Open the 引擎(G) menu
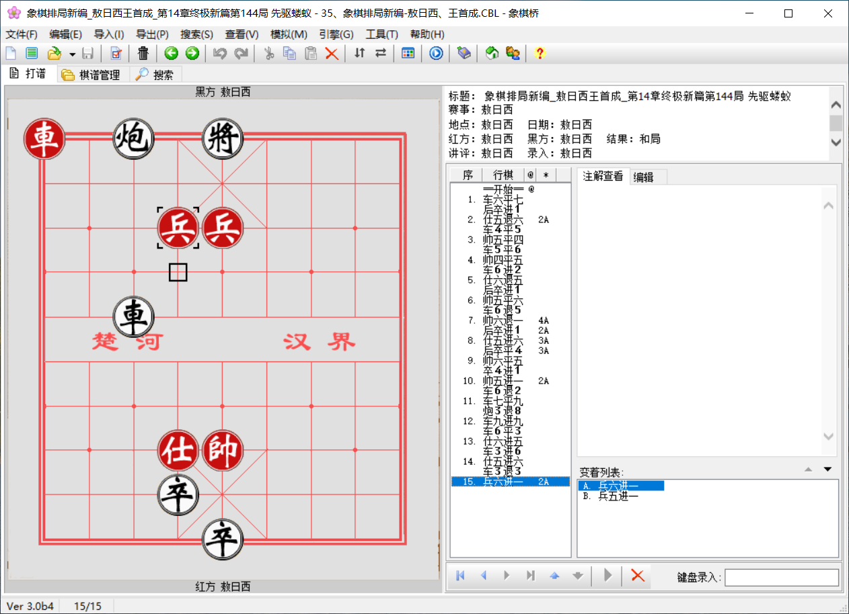This screenshot has width=849, height=614. [336, 34]
